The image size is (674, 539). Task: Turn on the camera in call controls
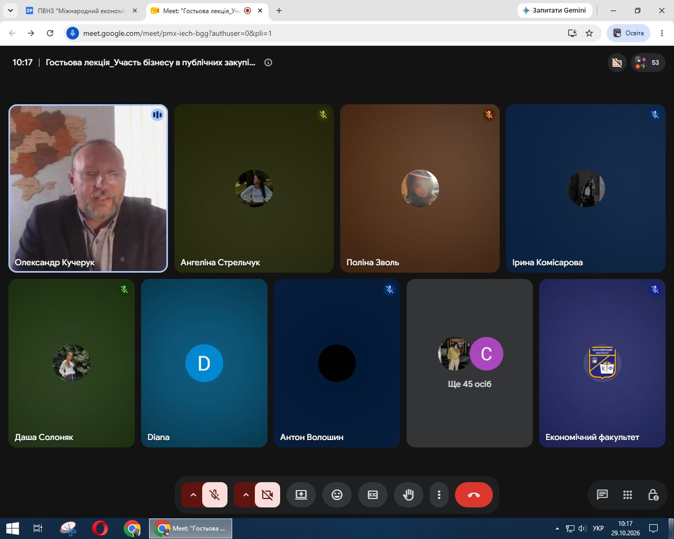point(267,495)
